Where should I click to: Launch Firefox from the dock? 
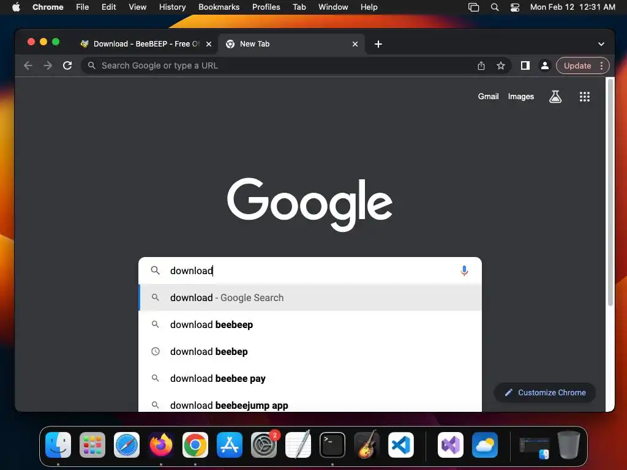161,445
